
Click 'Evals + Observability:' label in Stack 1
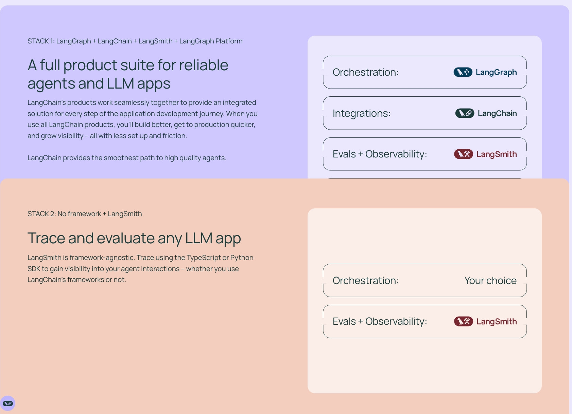pyautogui.click(x=380, y=154)
